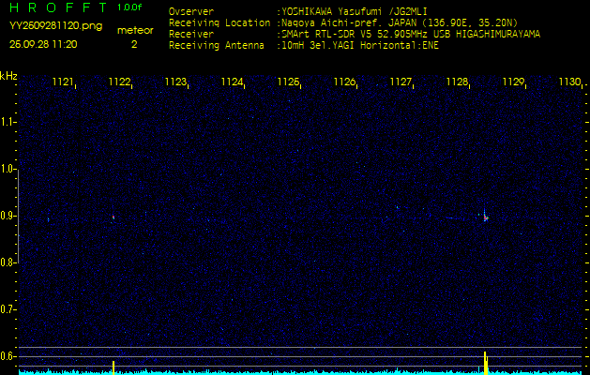Select the 0.7 frequency axis label
Screen dimensions: 590x375
tap(8, 308)
